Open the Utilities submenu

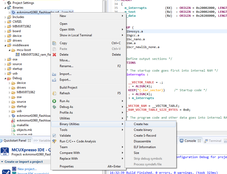point(88,118)
